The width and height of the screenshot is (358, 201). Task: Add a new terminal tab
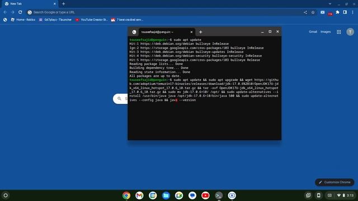click(x=200, y=32)
